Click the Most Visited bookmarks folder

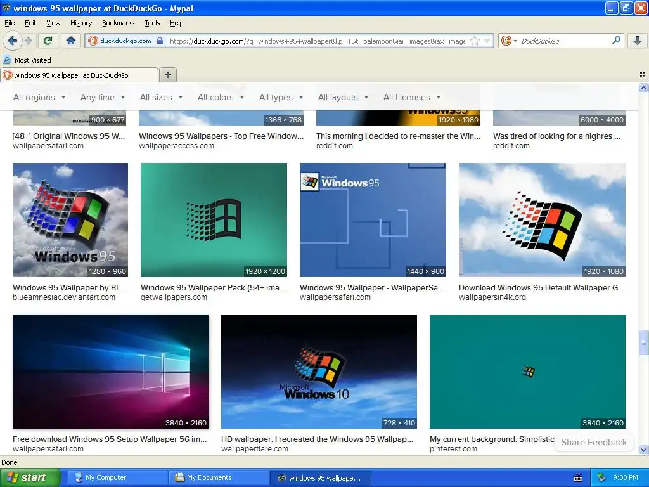27,60
